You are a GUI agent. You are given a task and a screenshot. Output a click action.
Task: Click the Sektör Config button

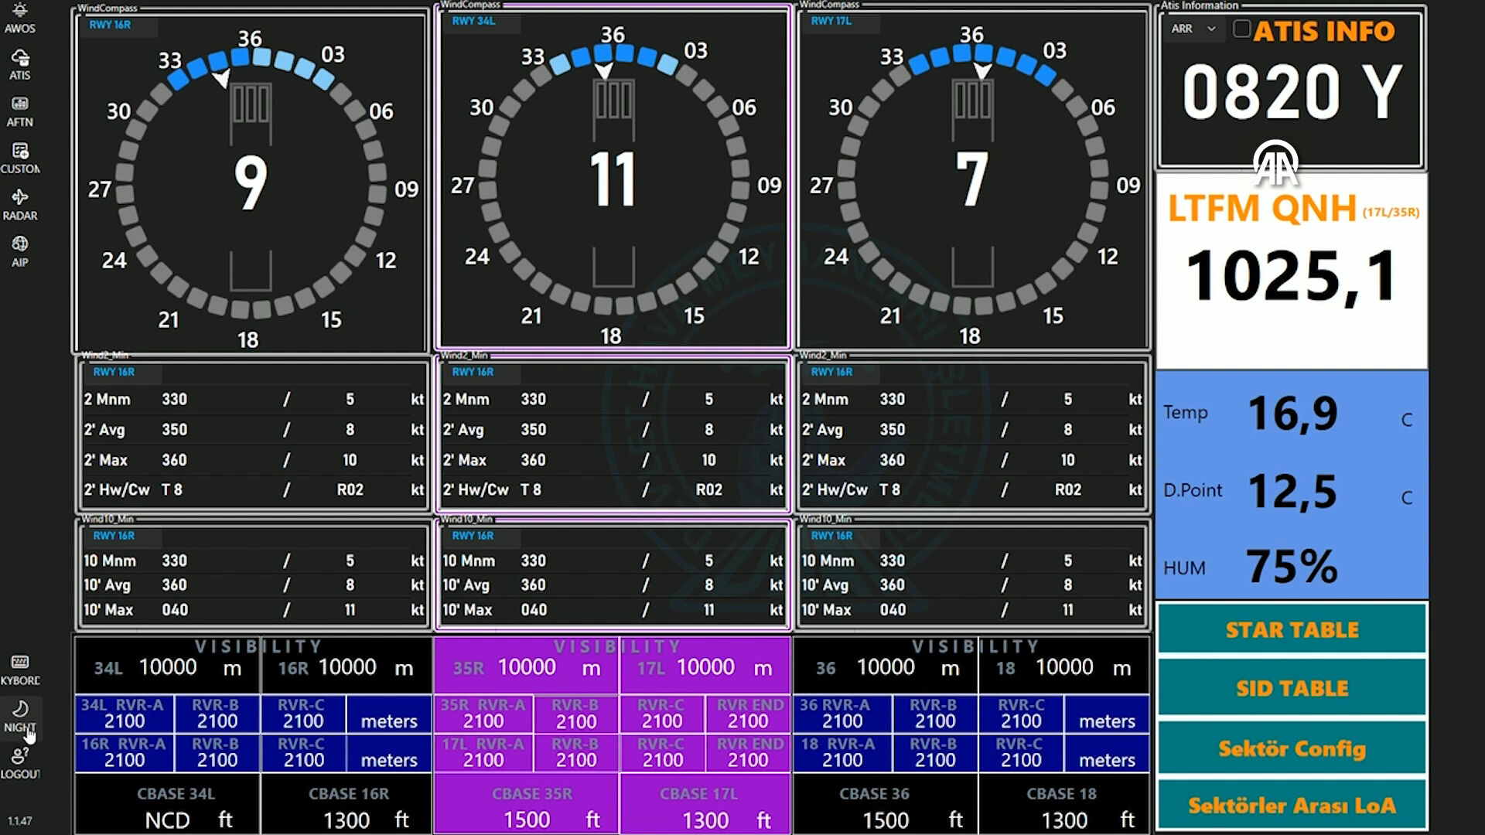click(1292, 748)
